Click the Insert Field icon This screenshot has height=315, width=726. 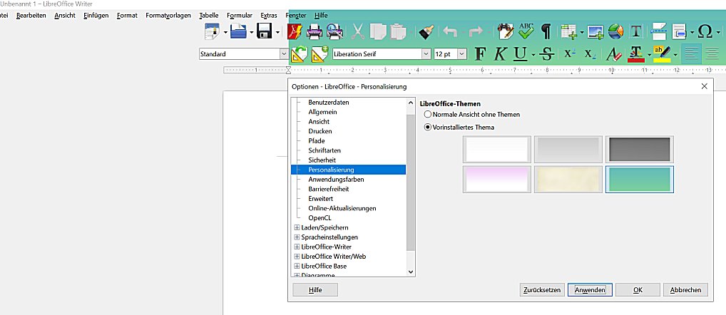[680, 31]
